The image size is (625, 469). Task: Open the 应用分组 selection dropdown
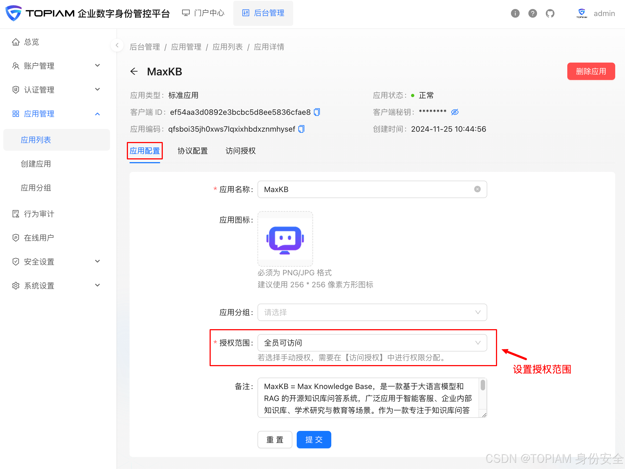477,312
